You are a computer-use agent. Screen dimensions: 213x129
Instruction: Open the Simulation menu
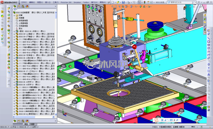(x=77, y=2)
